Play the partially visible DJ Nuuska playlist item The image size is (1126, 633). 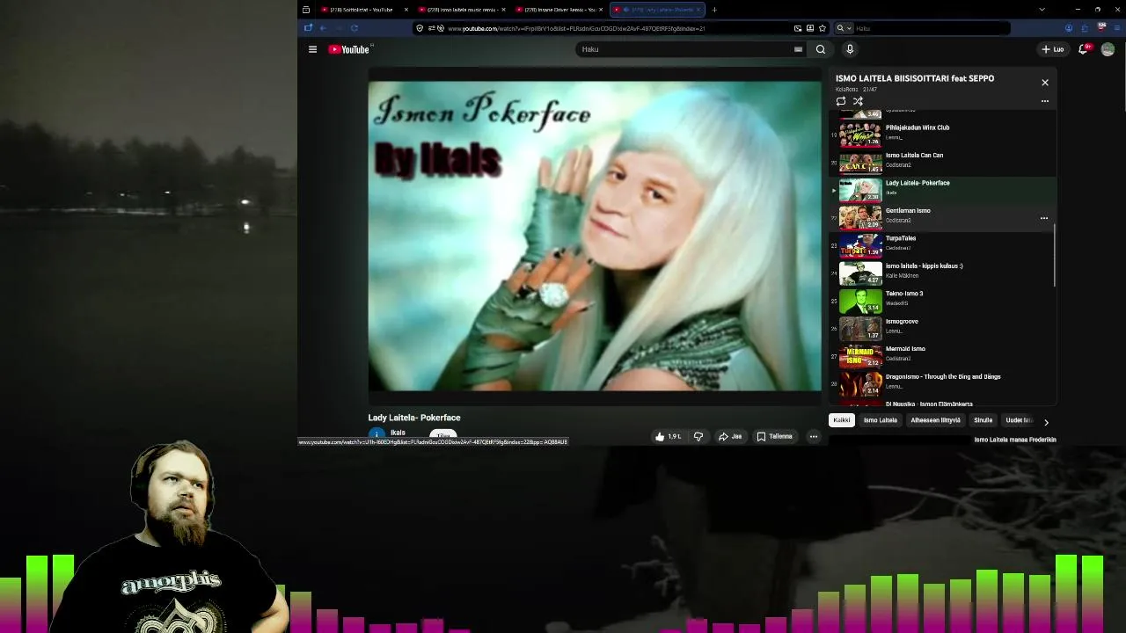pyautogui.click(x=941, y=403)
